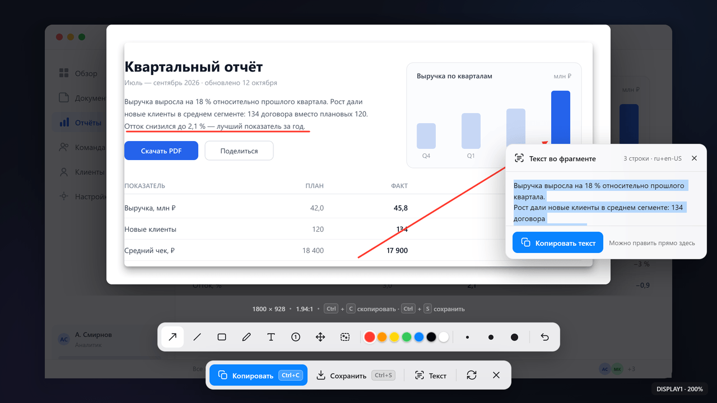Activate the pencil freehand tool

246,337
